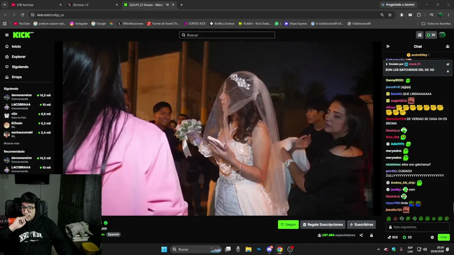Expand the pinned chat message arrow
This screenshot has height=255, width=454.
point(448,71)
